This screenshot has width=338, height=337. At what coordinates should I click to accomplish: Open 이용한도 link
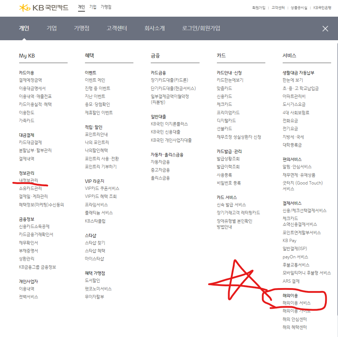26,113
